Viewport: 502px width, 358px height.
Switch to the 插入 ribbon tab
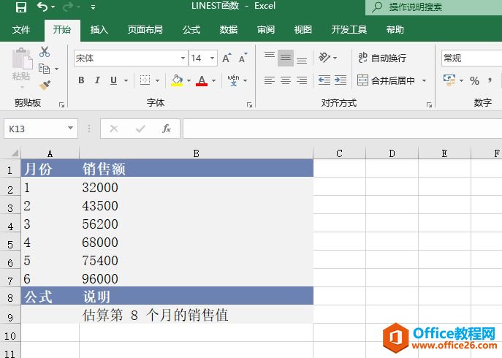99,30
